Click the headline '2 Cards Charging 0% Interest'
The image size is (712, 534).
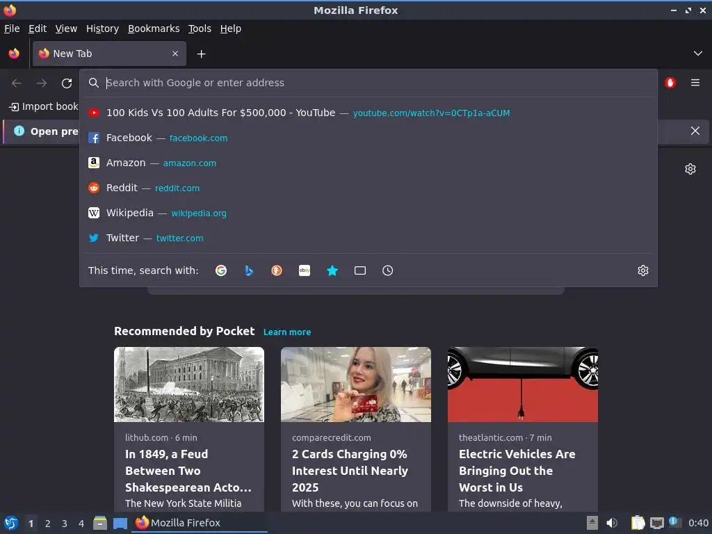[x=350, y=471]
